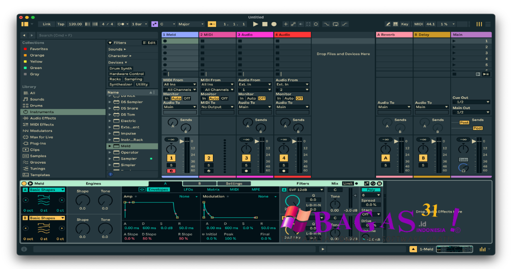Toggle Link sync button

[46, 24]
